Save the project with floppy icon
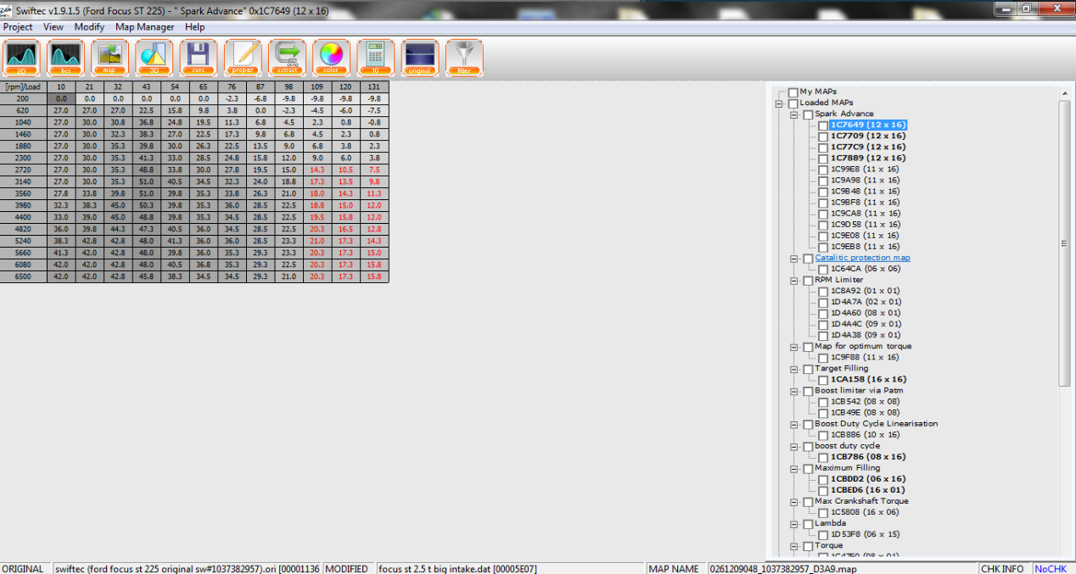Viewport: 1076px width, 574px height. [x=199, y=58]
